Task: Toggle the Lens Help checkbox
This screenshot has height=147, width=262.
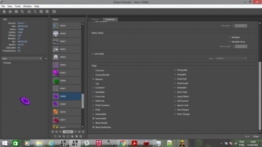Action: 92,54
